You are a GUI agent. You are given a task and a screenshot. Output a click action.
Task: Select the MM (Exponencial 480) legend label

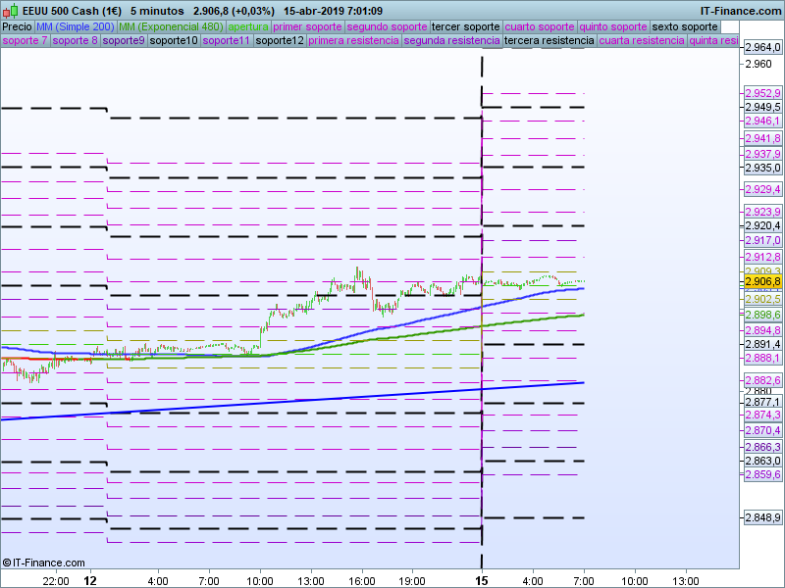pyautogui.click(x=171, y=26)
